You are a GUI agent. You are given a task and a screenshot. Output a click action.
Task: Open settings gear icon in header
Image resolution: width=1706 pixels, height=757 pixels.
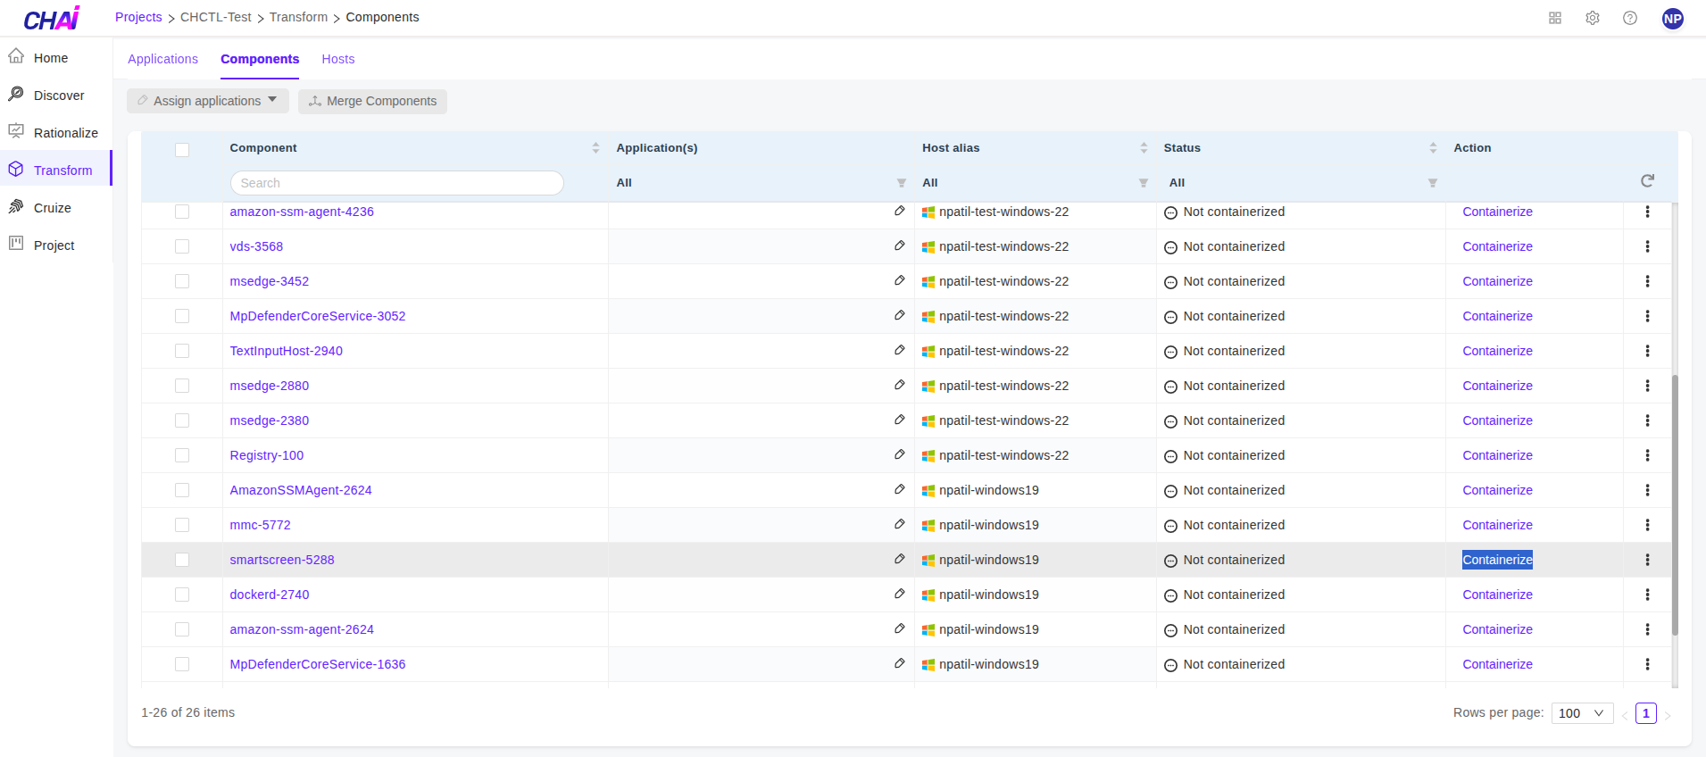click(x=1593, y=18)
